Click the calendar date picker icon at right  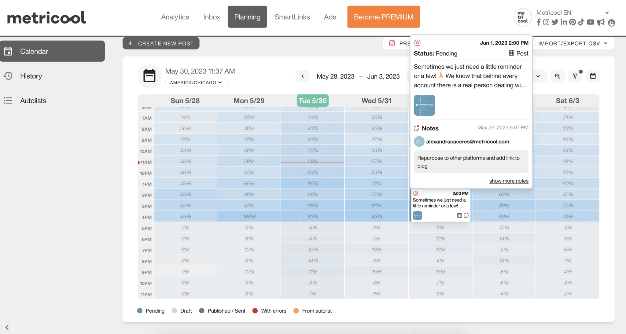point(593,76)
